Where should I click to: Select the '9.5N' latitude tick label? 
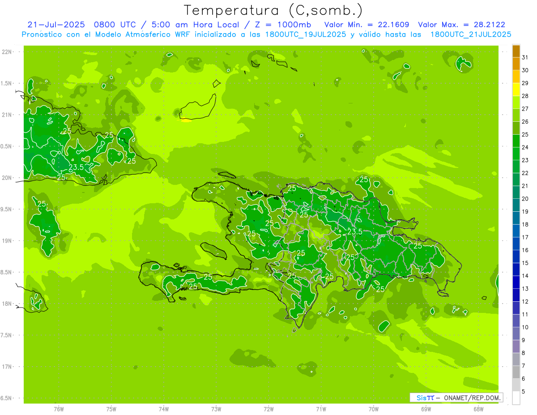click(x=7, y=209)
